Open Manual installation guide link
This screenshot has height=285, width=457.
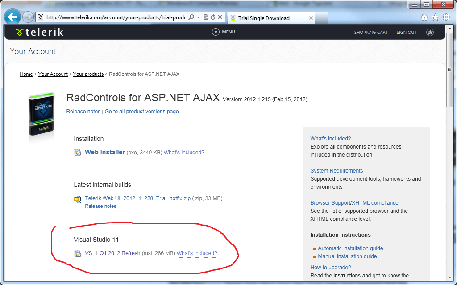[x=347, y=256]
